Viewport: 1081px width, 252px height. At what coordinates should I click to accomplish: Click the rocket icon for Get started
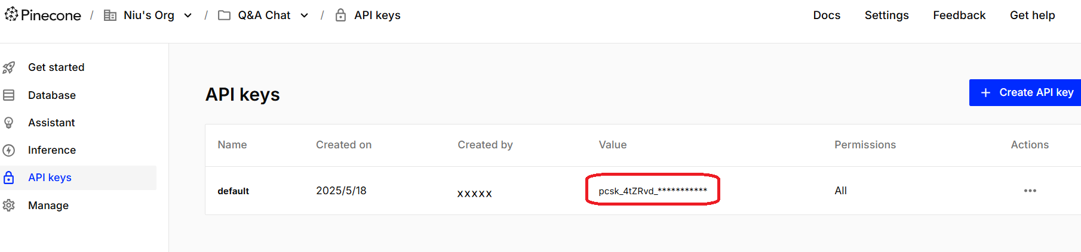(9, 68)
